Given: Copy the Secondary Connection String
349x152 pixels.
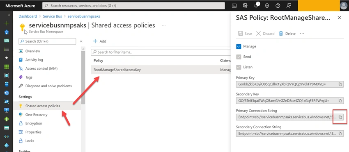Looking at the screenshot, I should [340, 133].
